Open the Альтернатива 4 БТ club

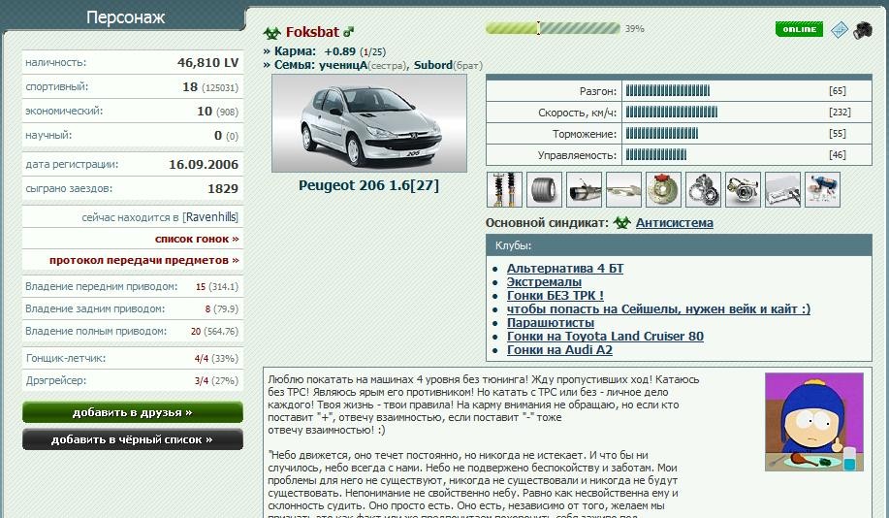coord(564,269)
